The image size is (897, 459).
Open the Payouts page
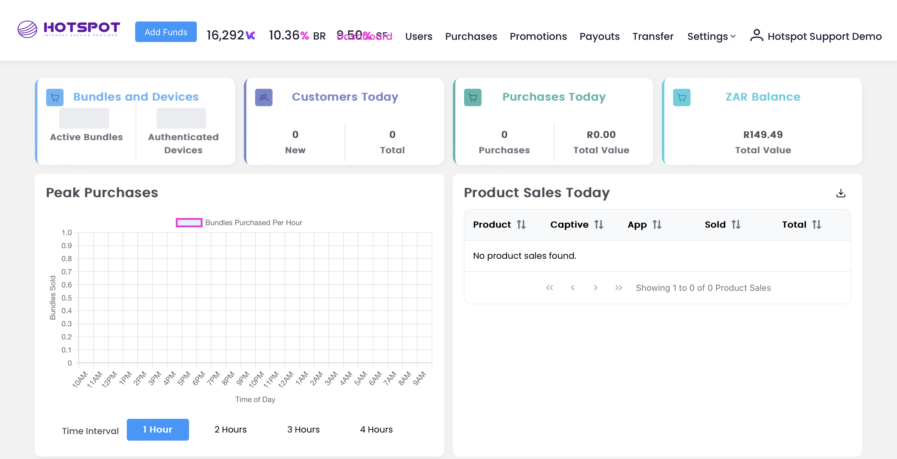coord(599,36)
